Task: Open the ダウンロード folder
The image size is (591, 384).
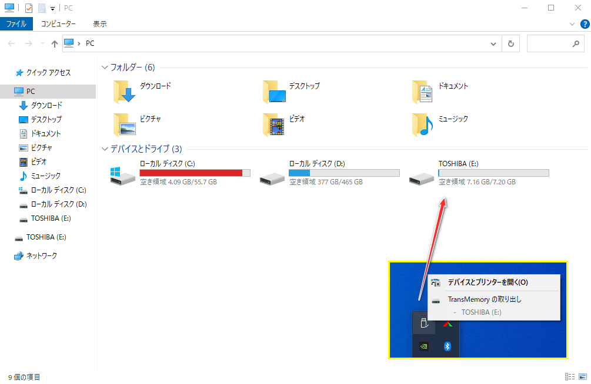Action: (x=145, y=86)
